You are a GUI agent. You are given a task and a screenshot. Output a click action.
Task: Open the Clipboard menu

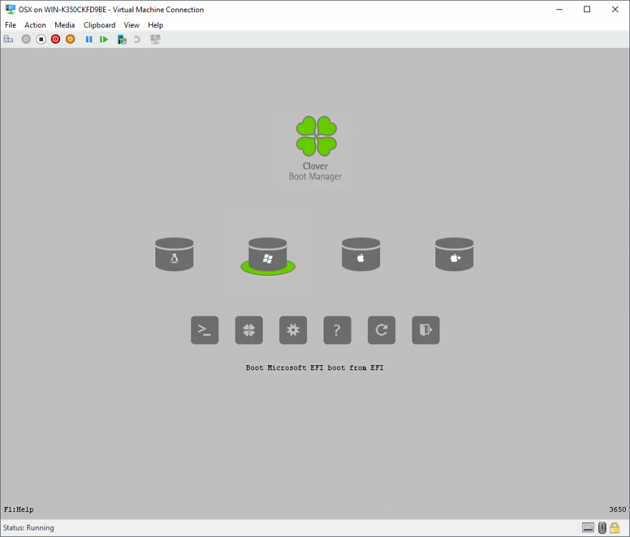(100, 25)
